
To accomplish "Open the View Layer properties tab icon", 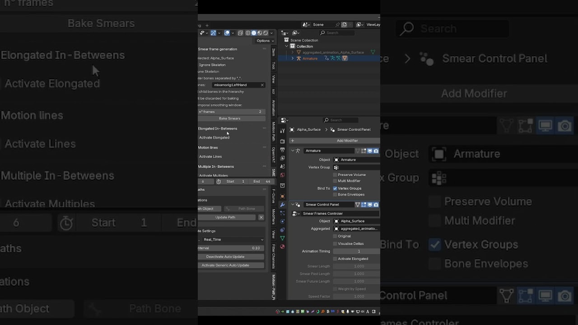I will (283, 158).
